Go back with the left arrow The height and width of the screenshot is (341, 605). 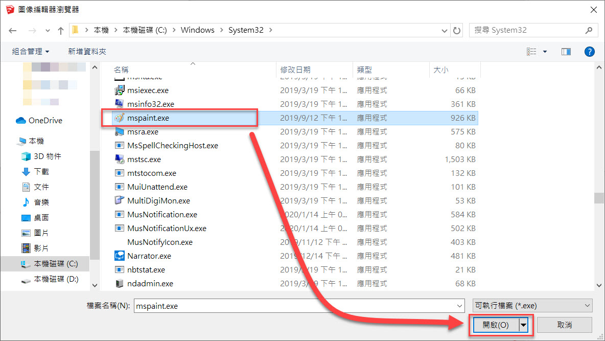point(13,31)
